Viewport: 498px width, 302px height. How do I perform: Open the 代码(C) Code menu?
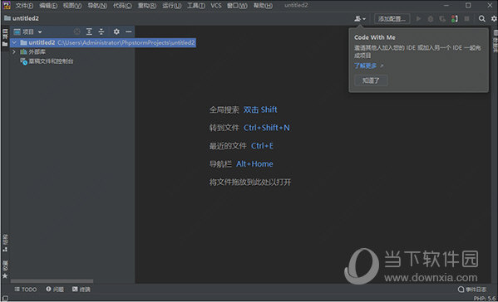[122, 6]
